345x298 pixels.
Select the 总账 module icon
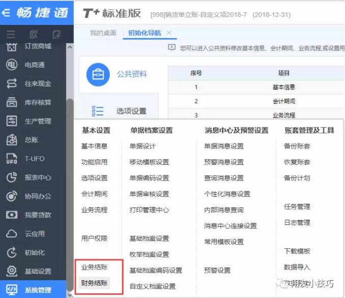(x=12, y=140)
